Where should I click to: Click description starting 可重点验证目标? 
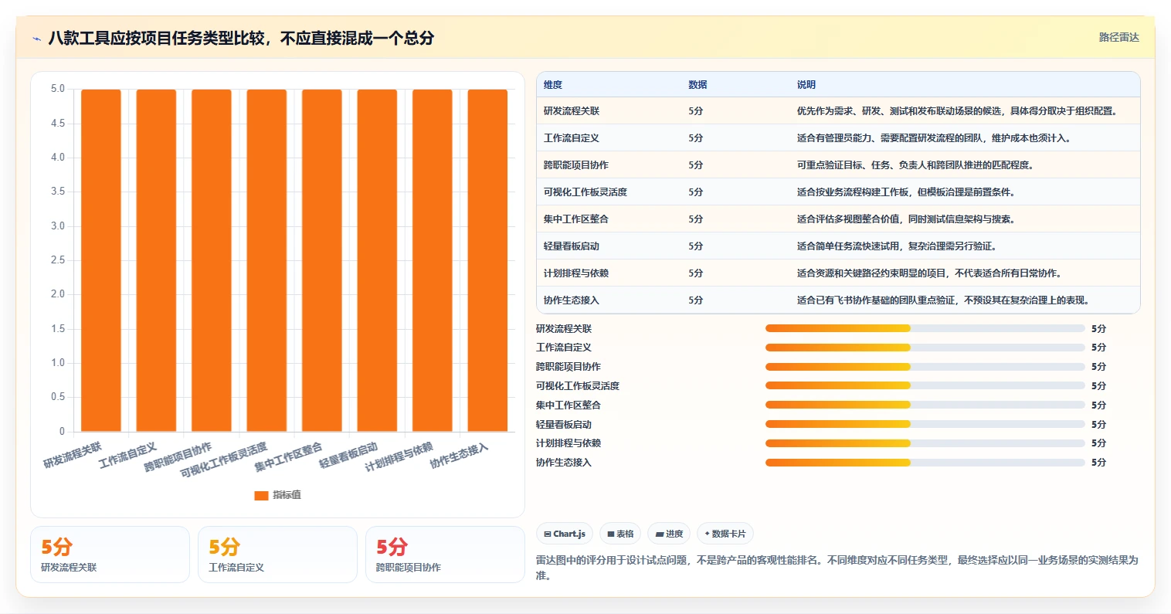click(x=915, y=165)
